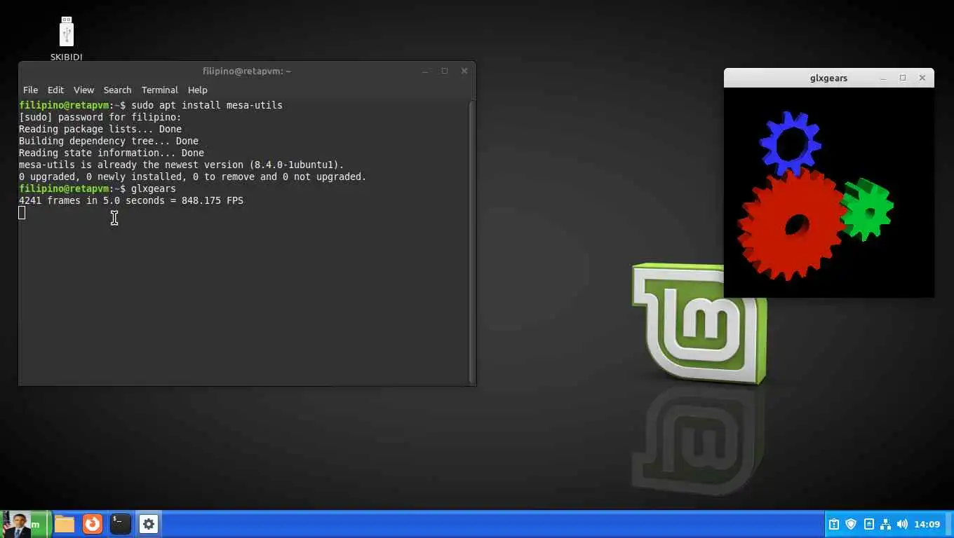Click the green gear in glxgears
The width and height of the screenshot is (954, 538).
pyautogui.click(x=867, y=209)
